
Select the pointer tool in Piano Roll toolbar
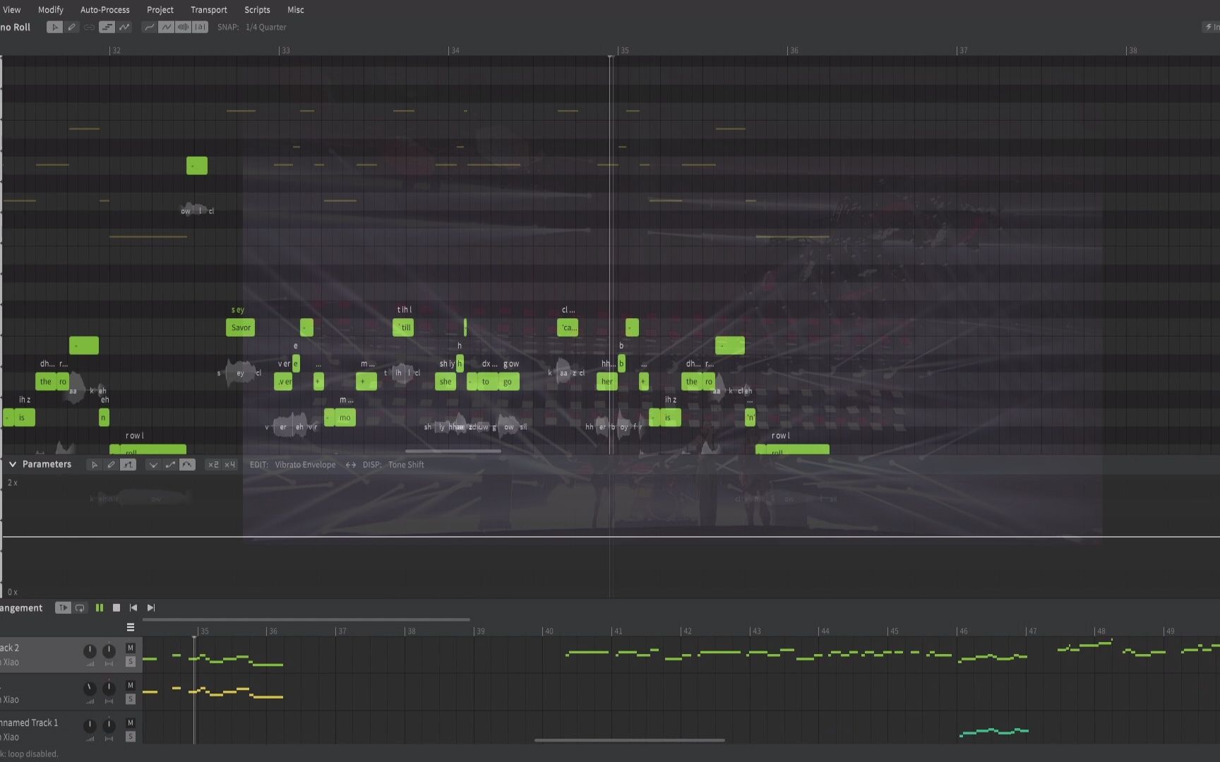[54, 27]
